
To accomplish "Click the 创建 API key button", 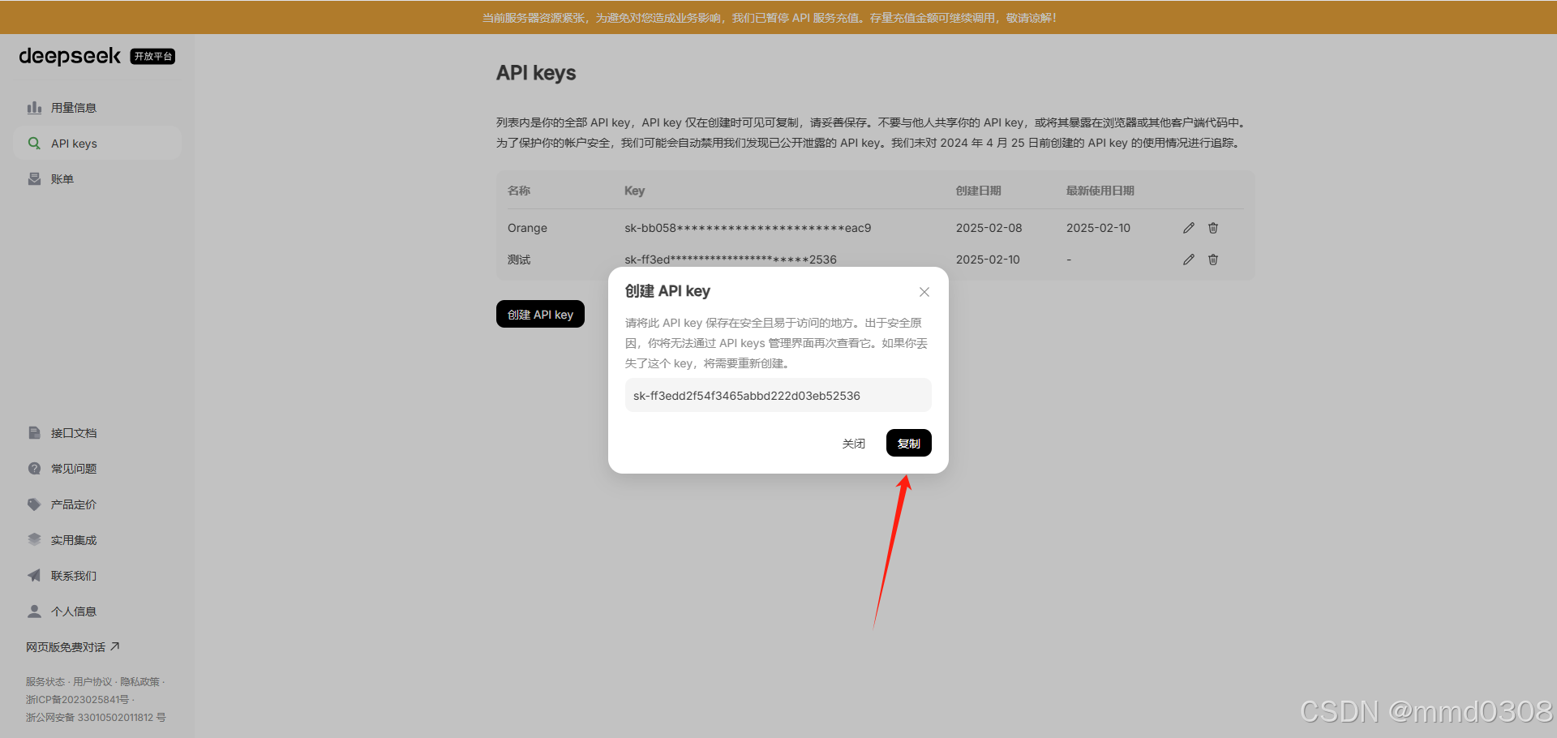I will pyautogui.click(x=540, y=314).
